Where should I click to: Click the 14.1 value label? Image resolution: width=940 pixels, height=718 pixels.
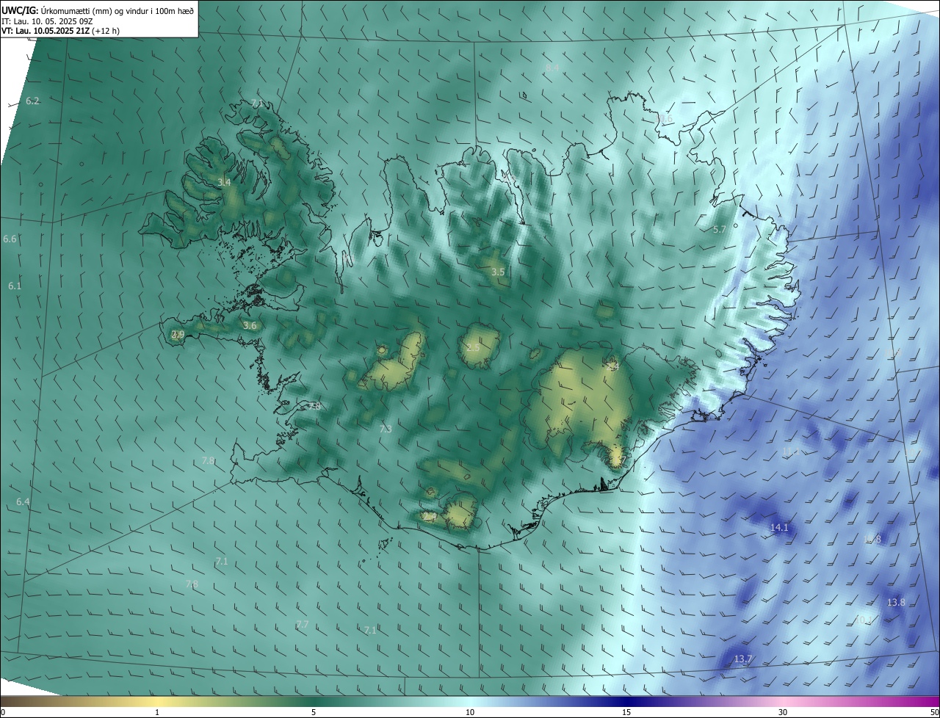[x=779, y=527]
